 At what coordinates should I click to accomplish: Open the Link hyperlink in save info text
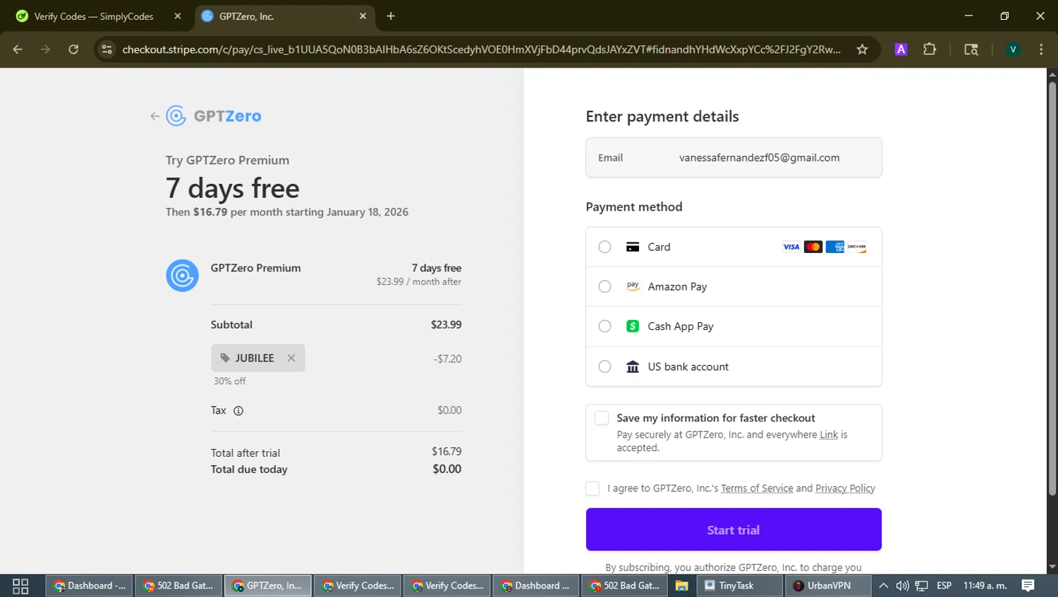[829, 435]
